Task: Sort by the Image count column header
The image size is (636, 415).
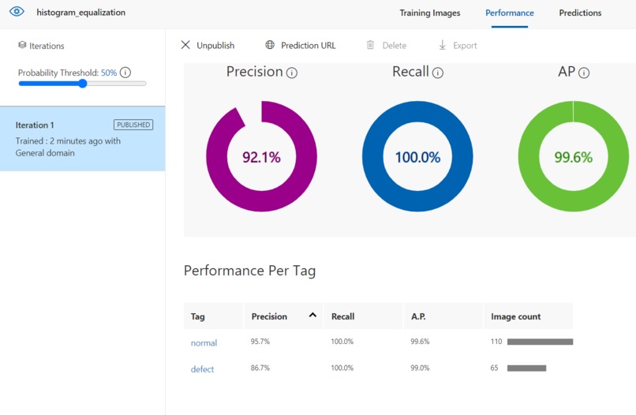Action: point(528,316)
